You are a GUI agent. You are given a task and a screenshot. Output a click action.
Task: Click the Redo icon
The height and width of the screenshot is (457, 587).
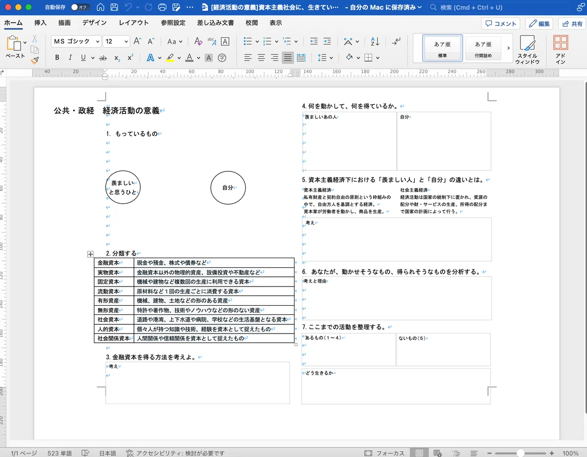[x=148, y=7]
